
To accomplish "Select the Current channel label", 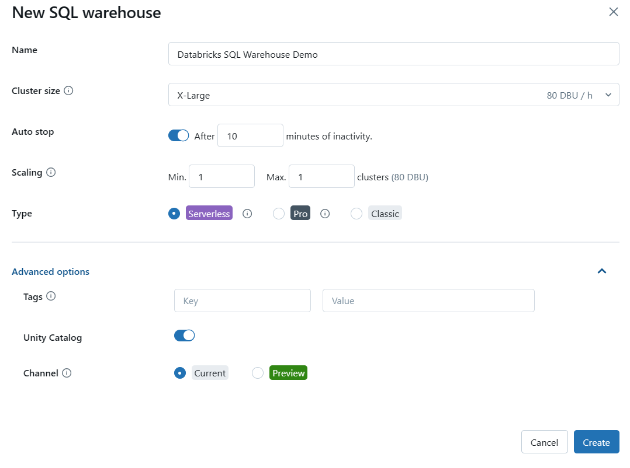I will tap(209, 372).
